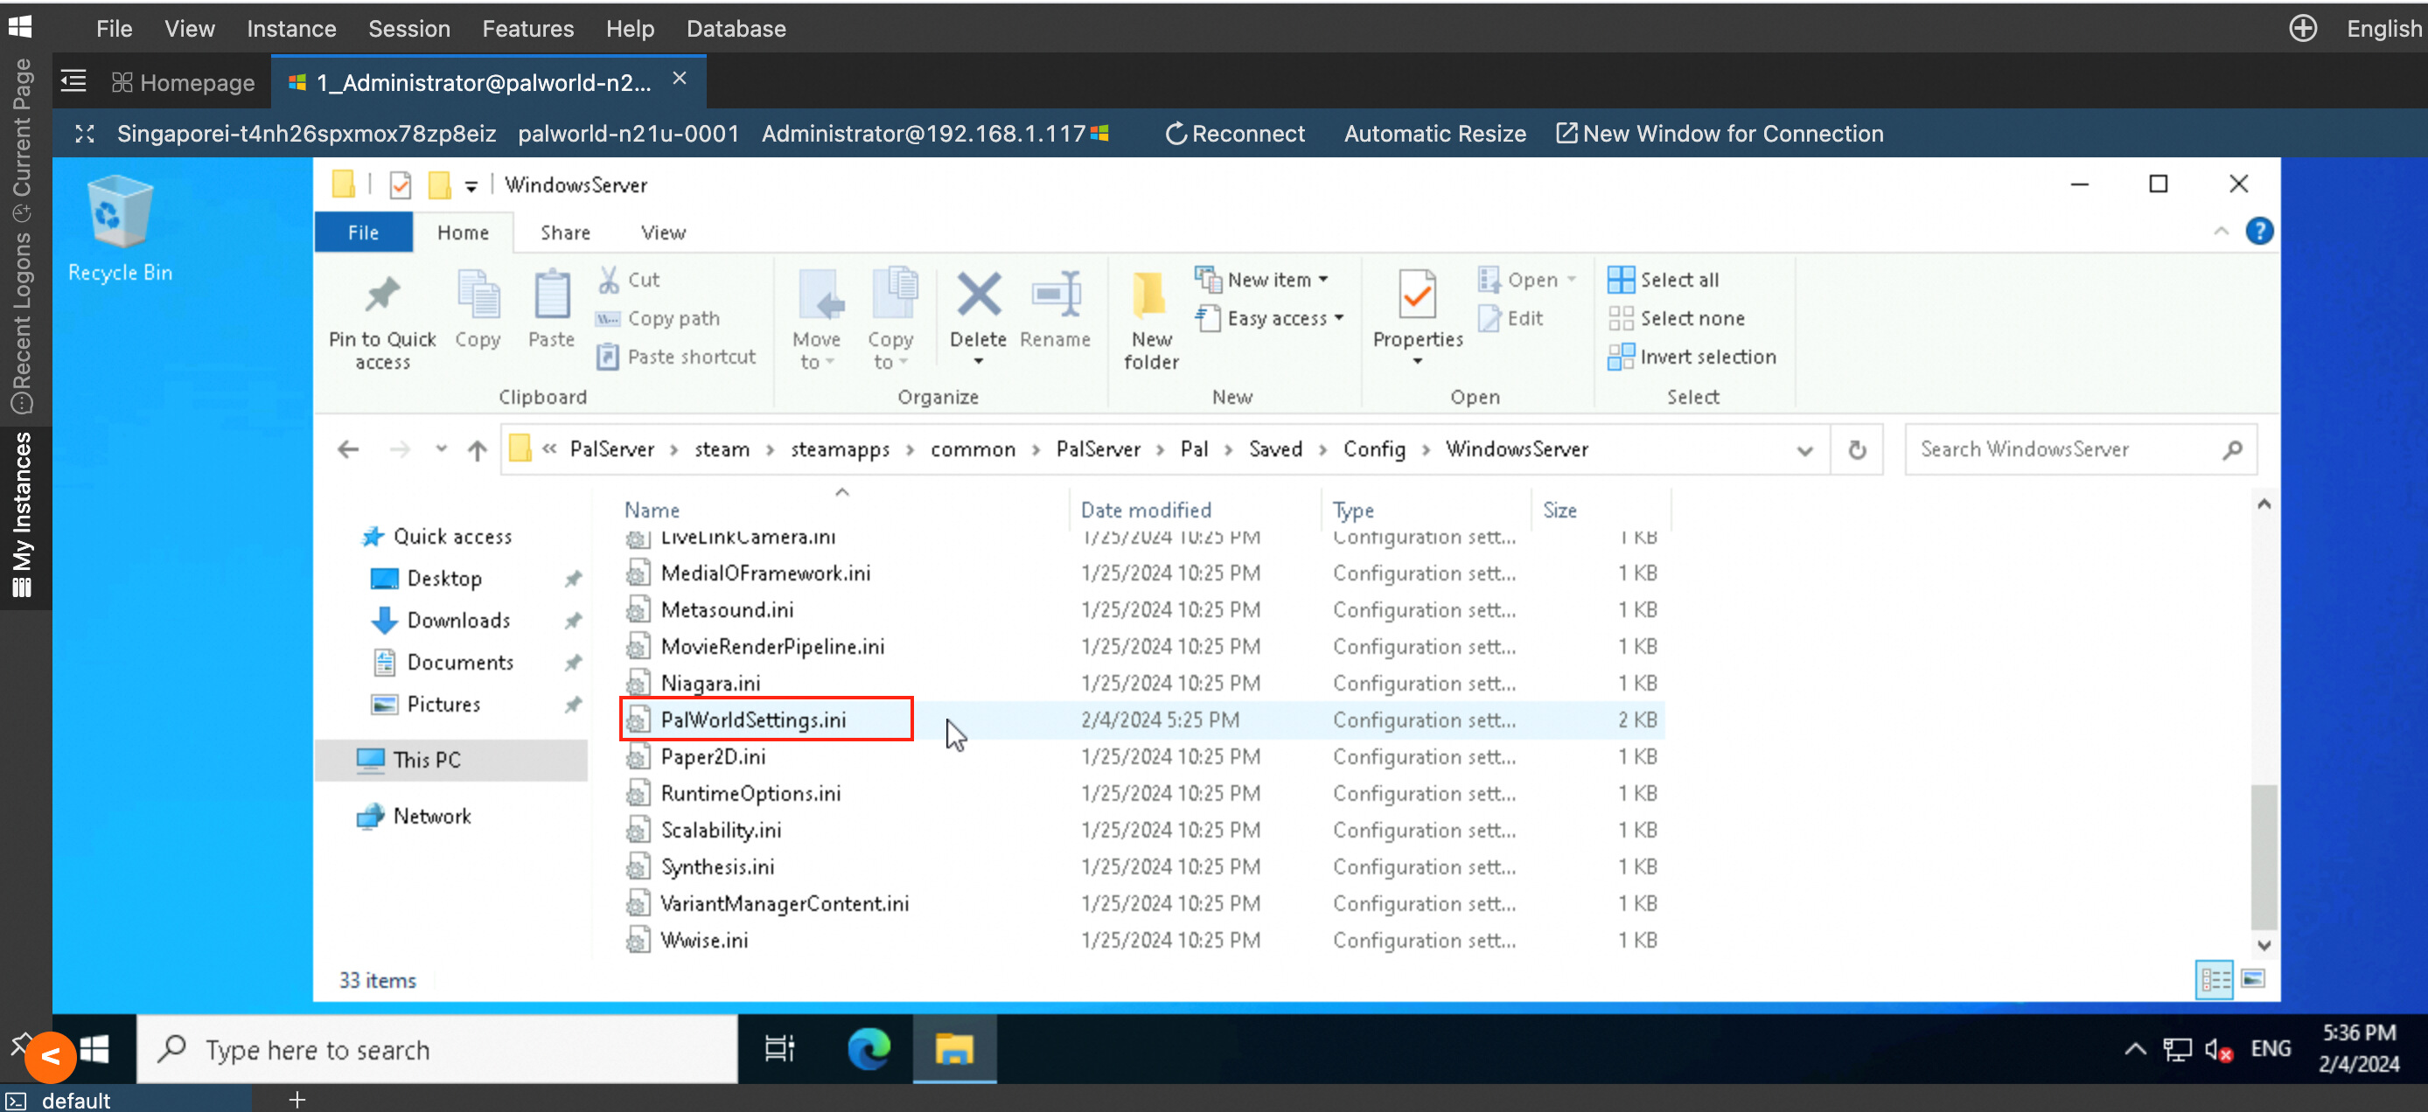
Task: Switch to the Homepage tab
Action: click(x=183, y=83)
